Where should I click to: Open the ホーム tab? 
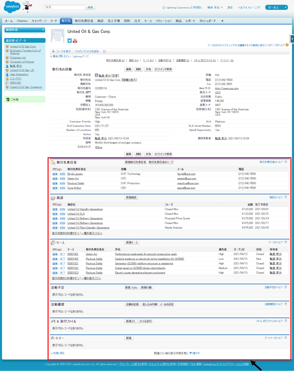(x=9, y=21)
